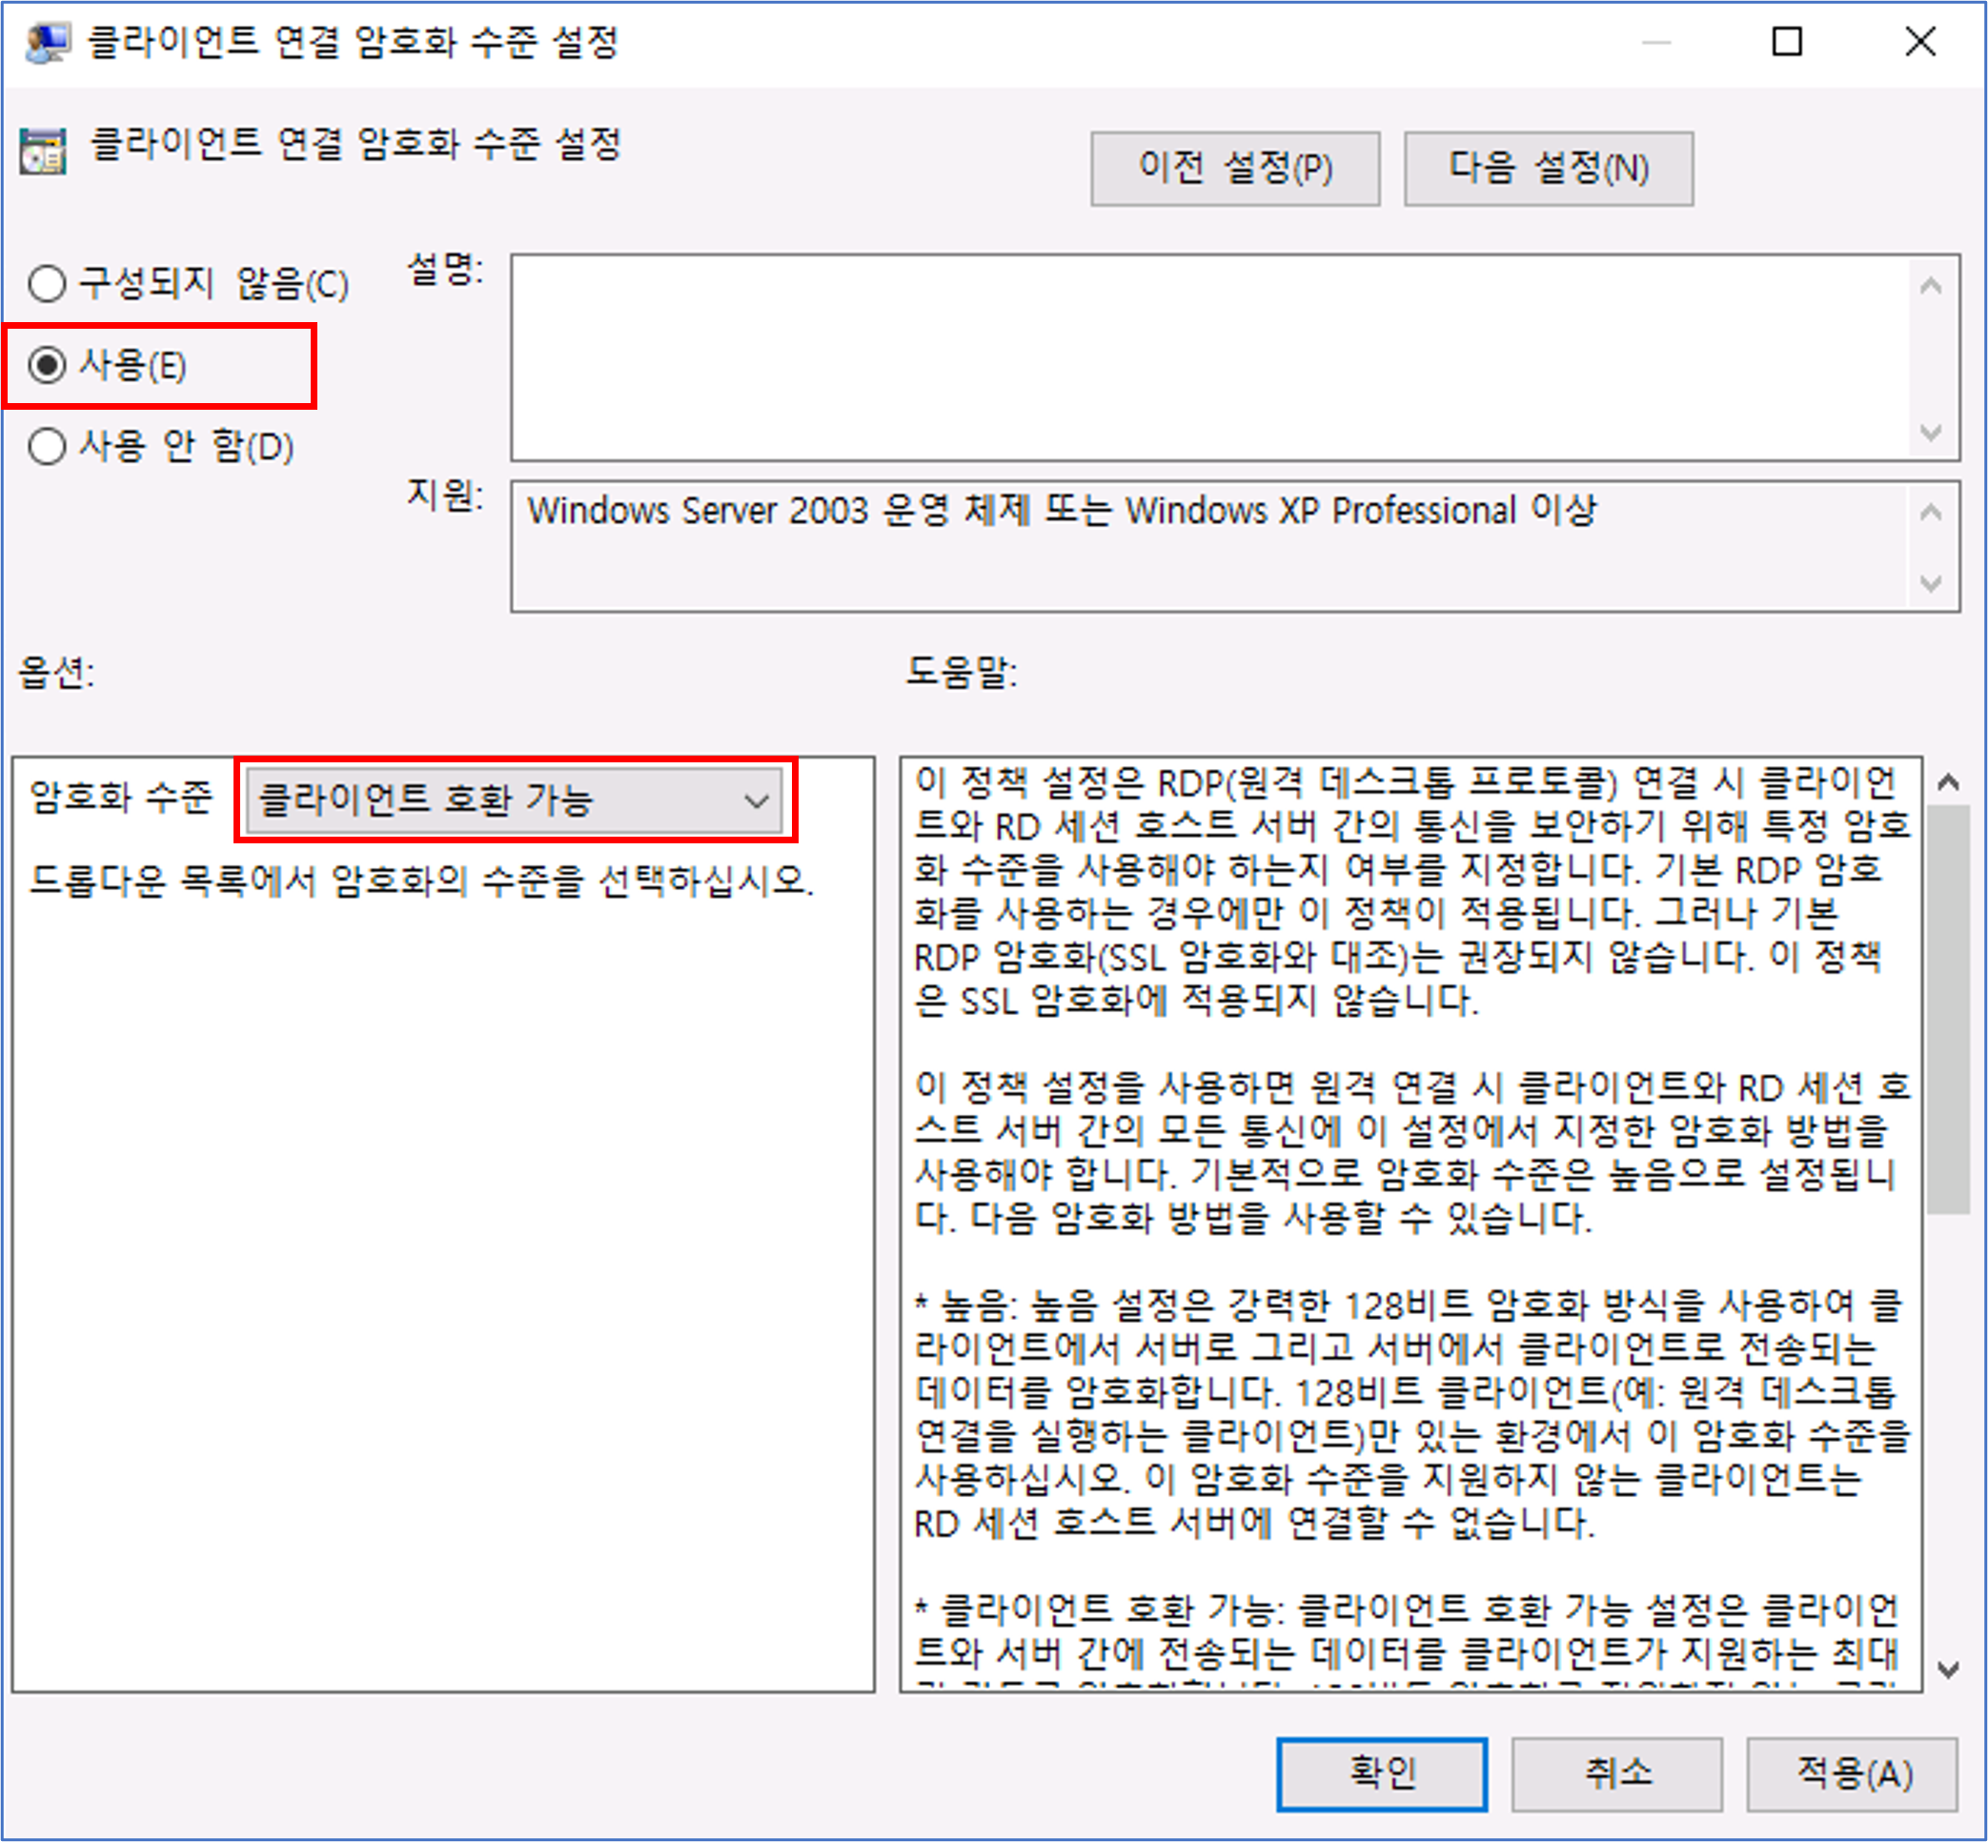Confirm with the 확인 button
Screen dimensions: 1988x1842
coord(1381,1773)
